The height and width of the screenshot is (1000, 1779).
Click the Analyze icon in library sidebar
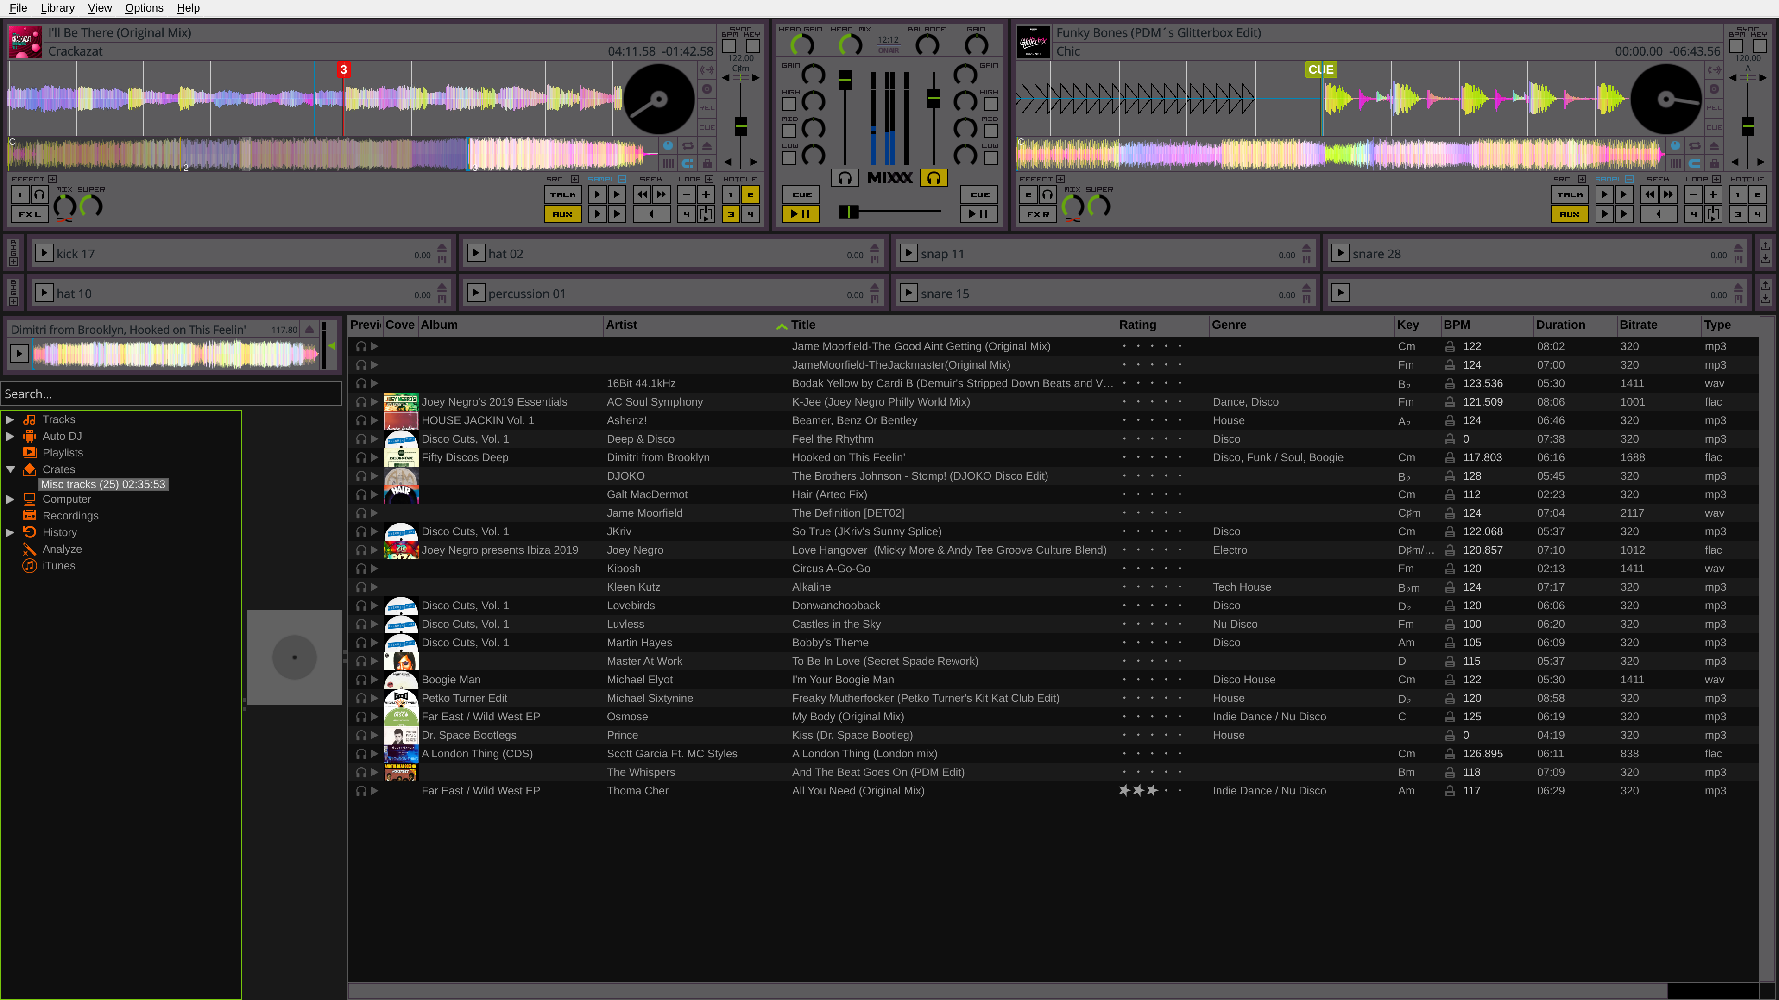pos(29,549)
